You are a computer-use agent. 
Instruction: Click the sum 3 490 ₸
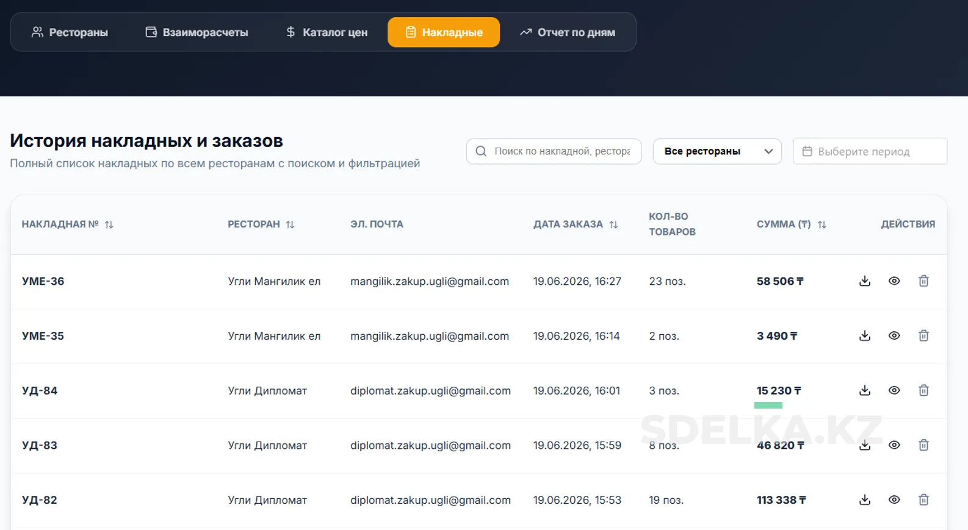777,336
